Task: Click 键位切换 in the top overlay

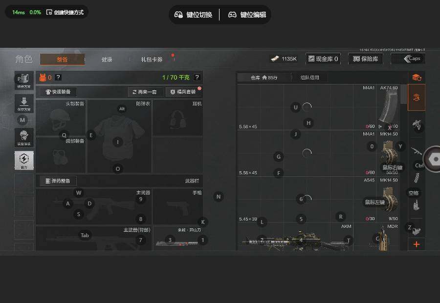Action: 194,15
